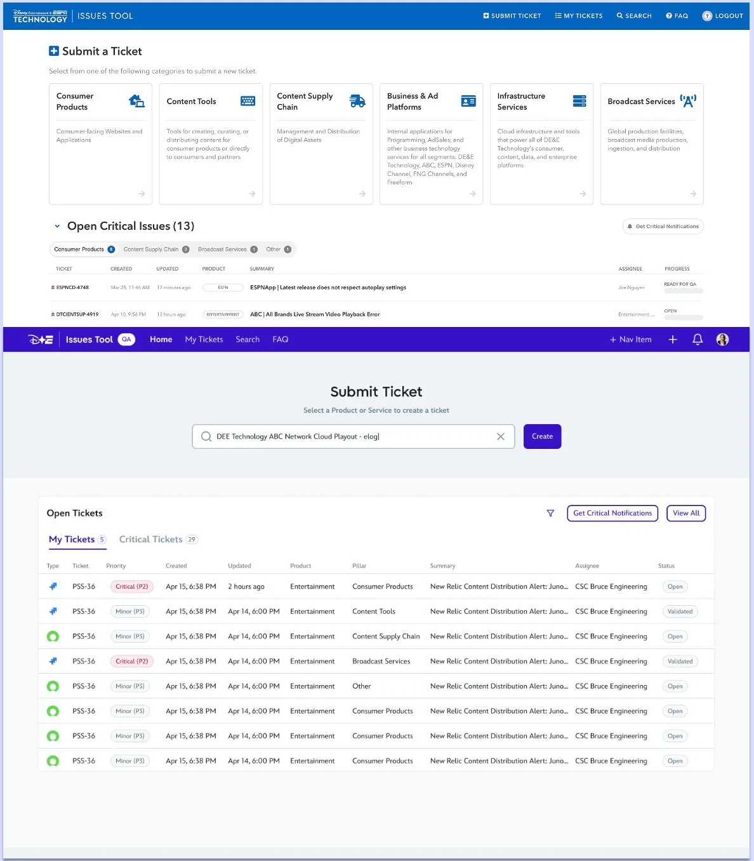Focus the product or service search field
Viewport: 754px width, 861px height.
coord(354,436)
